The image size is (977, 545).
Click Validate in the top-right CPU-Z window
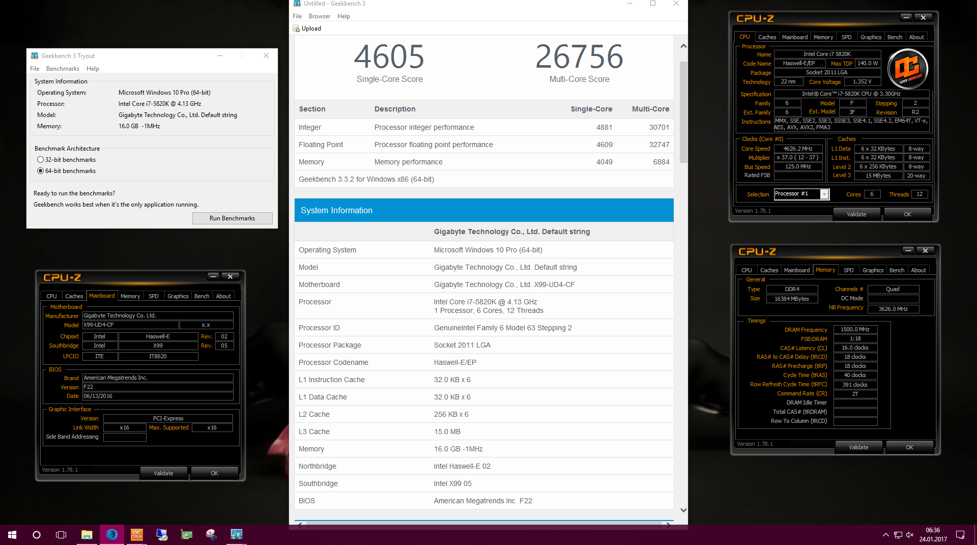tap(856, 214)
